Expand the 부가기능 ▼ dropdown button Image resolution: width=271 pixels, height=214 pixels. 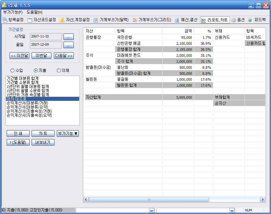pyautogui.click(x=68, y=134)
